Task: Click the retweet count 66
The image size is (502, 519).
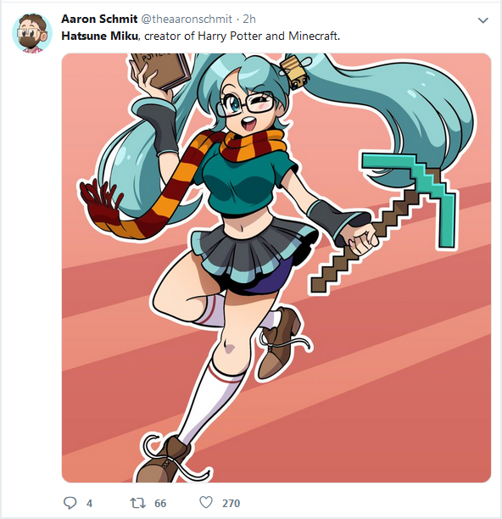Action: pos(160,504)
